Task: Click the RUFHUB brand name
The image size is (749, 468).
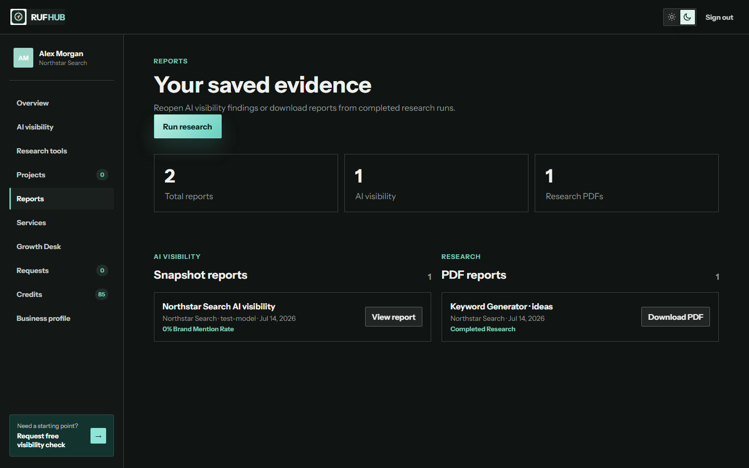Action: [x=48, y=17]
